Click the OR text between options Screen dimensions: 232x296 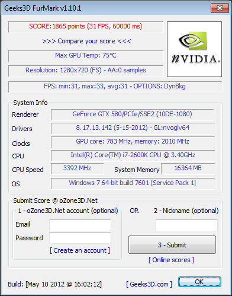pyautogui.click(x=134, y=211)
